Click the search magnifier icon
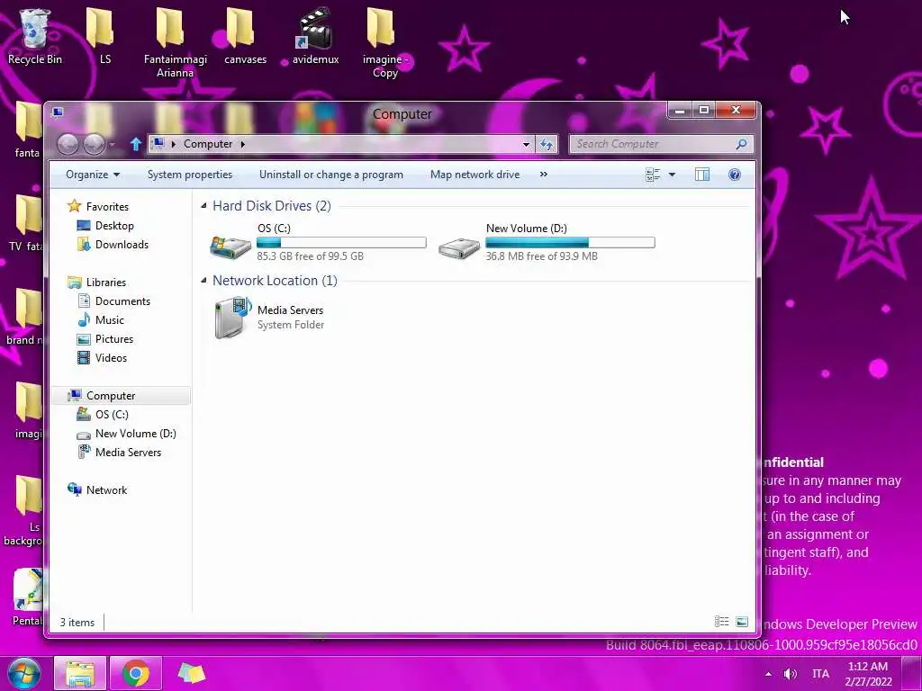 pos(741,144)
